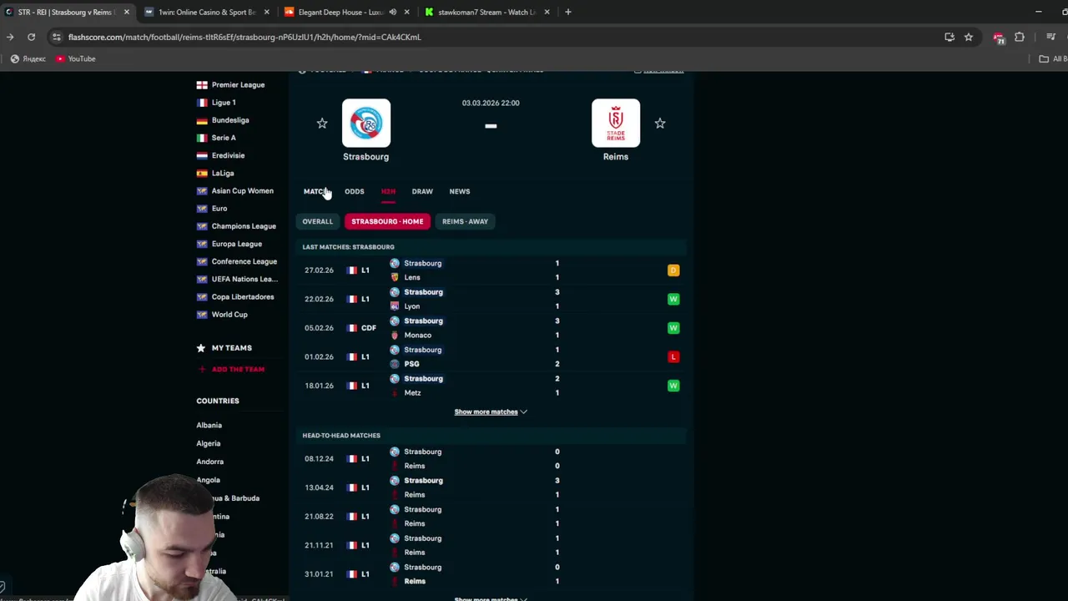Open the 27.02.26 Strasbourg vs Lens match
This screenshot has height=601, width=1068.
(x=491, y=270)
